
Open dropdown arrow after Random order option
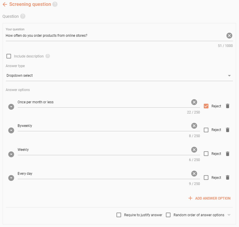click(229, 215)
